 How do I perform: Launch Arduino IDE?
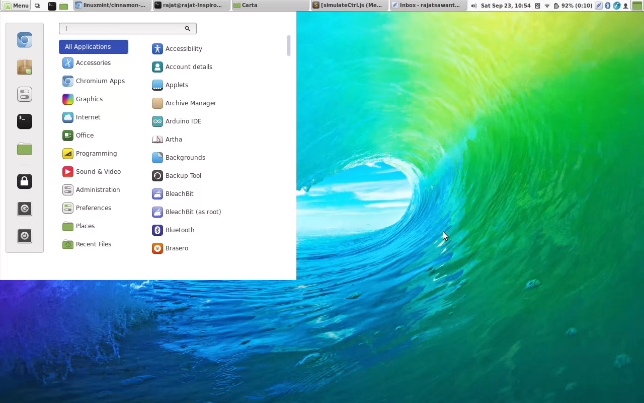183,121
